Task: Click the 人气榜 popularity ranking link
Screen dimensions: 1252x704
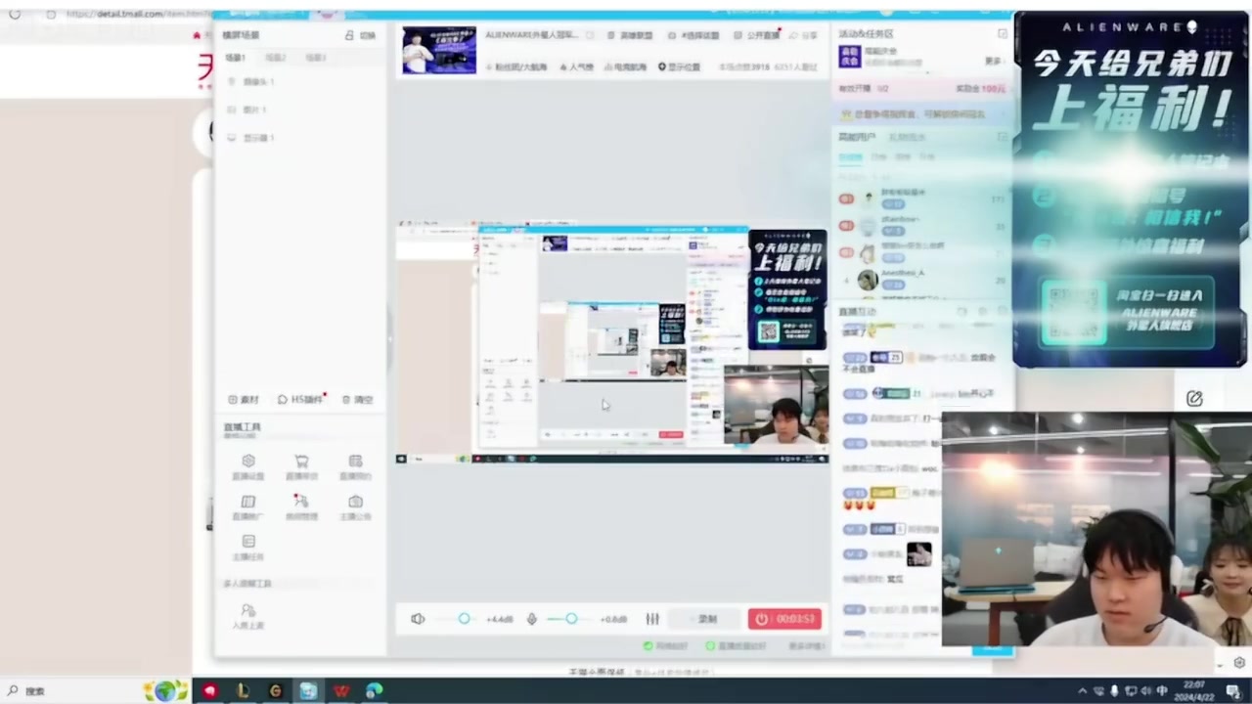Action: (x=576, y=67)
